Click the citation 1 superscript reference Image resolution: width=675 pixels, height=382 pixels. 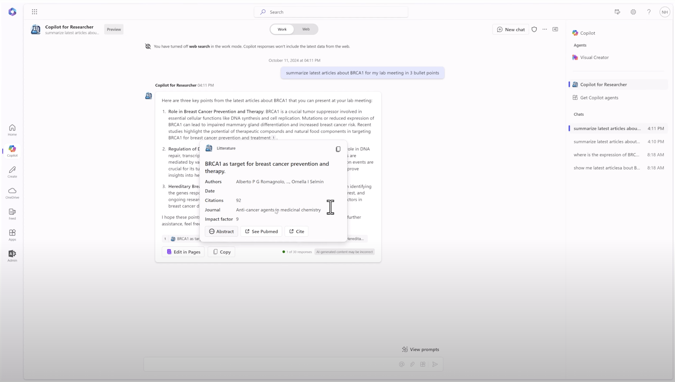tap(274, 138)
